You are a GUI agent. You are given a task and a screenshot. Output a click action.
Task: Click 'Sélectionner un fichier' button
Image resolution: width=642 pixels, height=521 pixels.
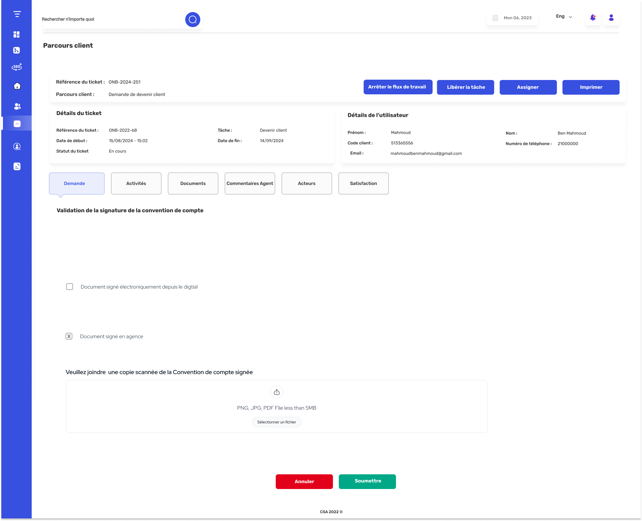277,422
